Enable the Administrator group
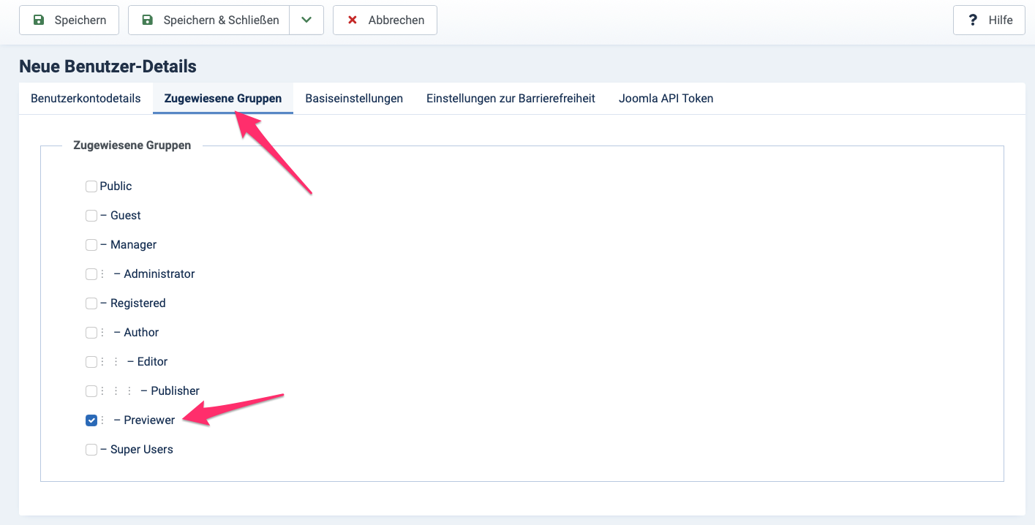This screenshot has width=1035, height=525. tap(91, 273)
